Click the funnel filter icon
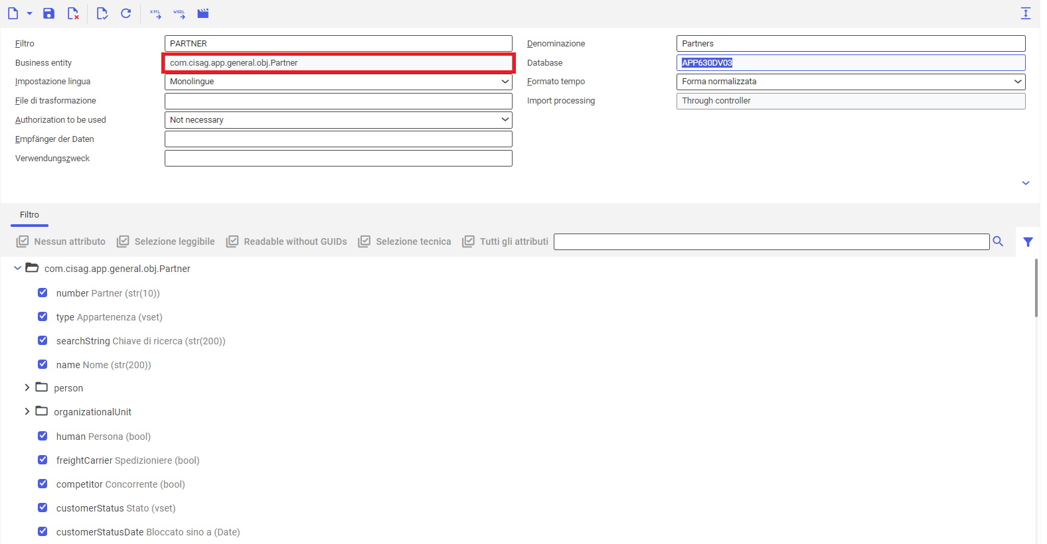The height and width of the screenshot is (544, 1047). click(x=1028, y=242)
